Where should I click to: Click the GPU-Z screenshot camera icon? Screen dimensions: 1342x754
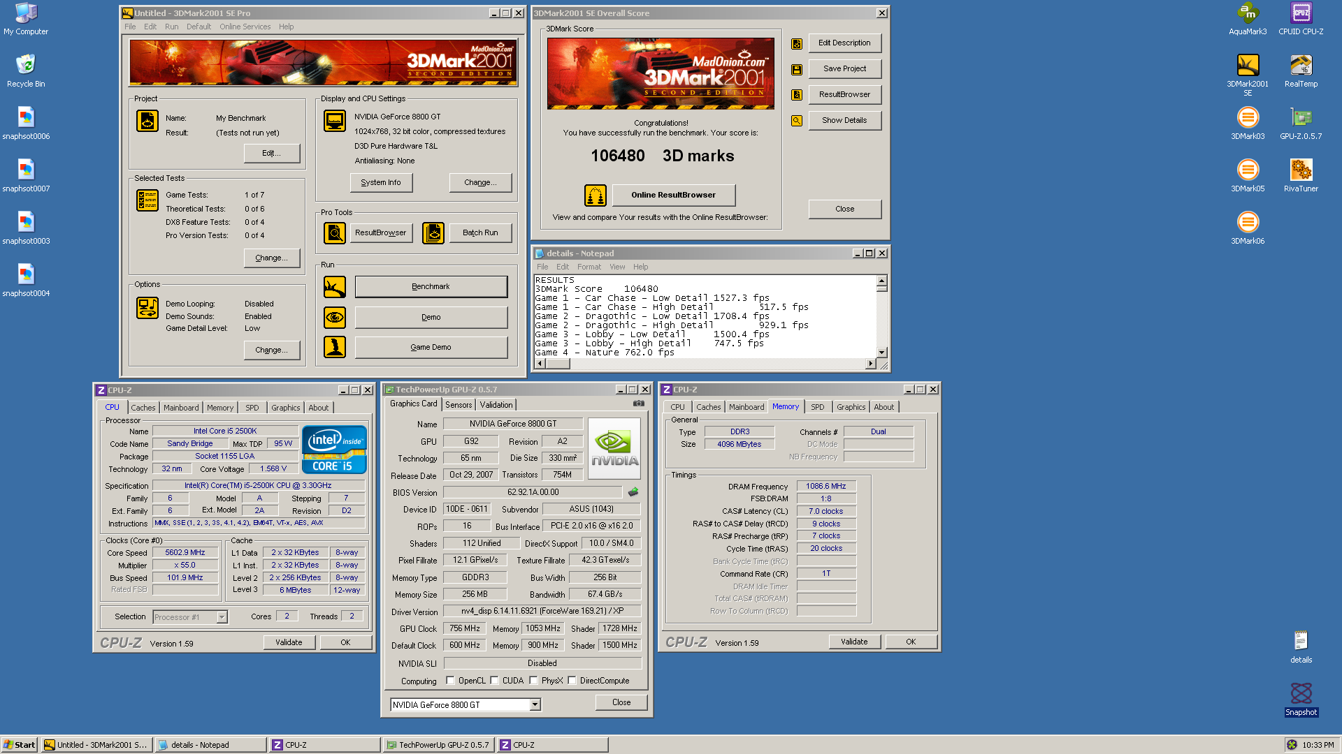[639, 404]
